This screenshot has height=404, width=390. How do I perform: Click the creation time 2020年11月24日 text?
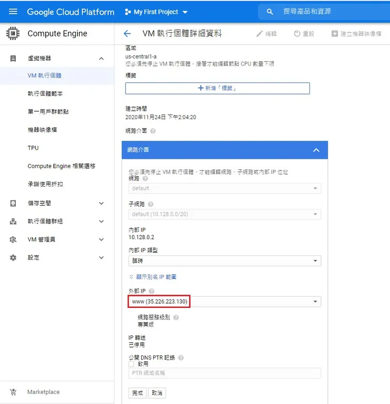click(x=161, y=117)
